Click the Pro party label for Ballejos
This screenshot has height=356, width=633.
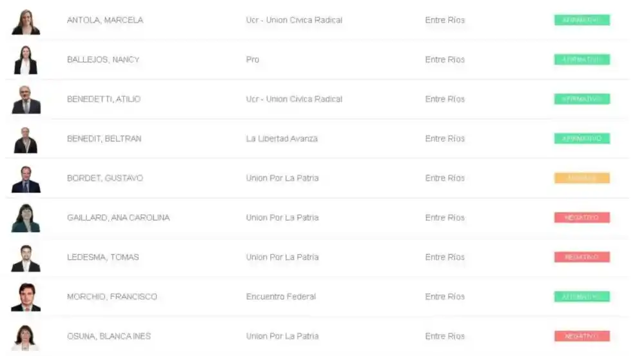(253, 59)
